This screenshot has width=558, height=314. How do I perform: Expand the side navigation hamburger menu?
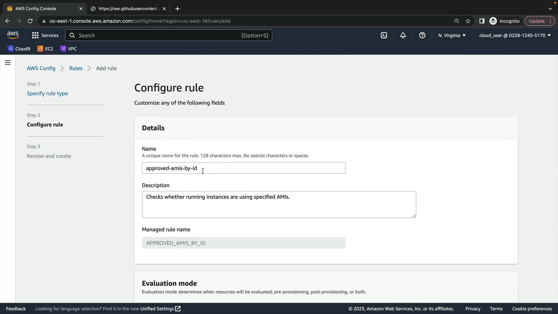tap(8, 63)
